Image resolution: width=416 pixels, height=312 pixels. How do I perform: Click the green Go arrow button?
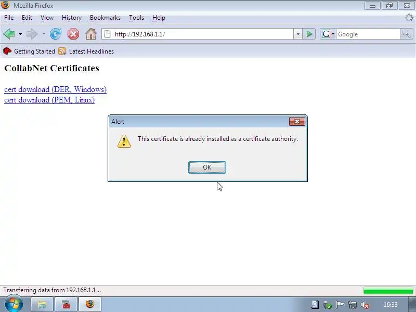pos(309,34)
